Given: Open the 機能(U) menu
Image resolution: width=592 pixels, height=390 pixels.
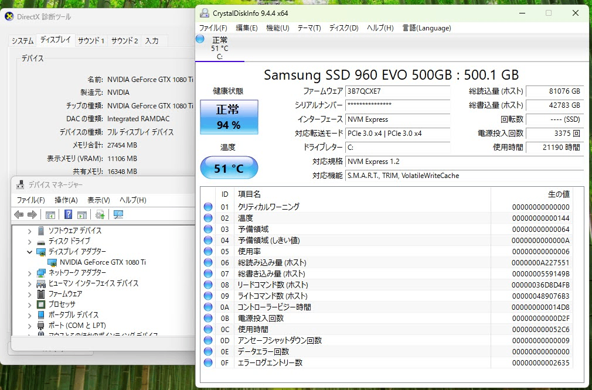Looking at the screenshot, I should [277, 28].
